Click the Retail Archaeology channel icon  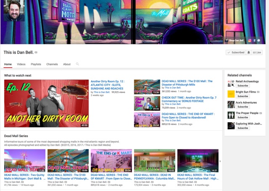coord(231,83)
